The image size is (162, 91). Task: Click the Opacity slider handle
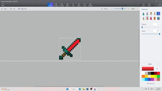160,34
